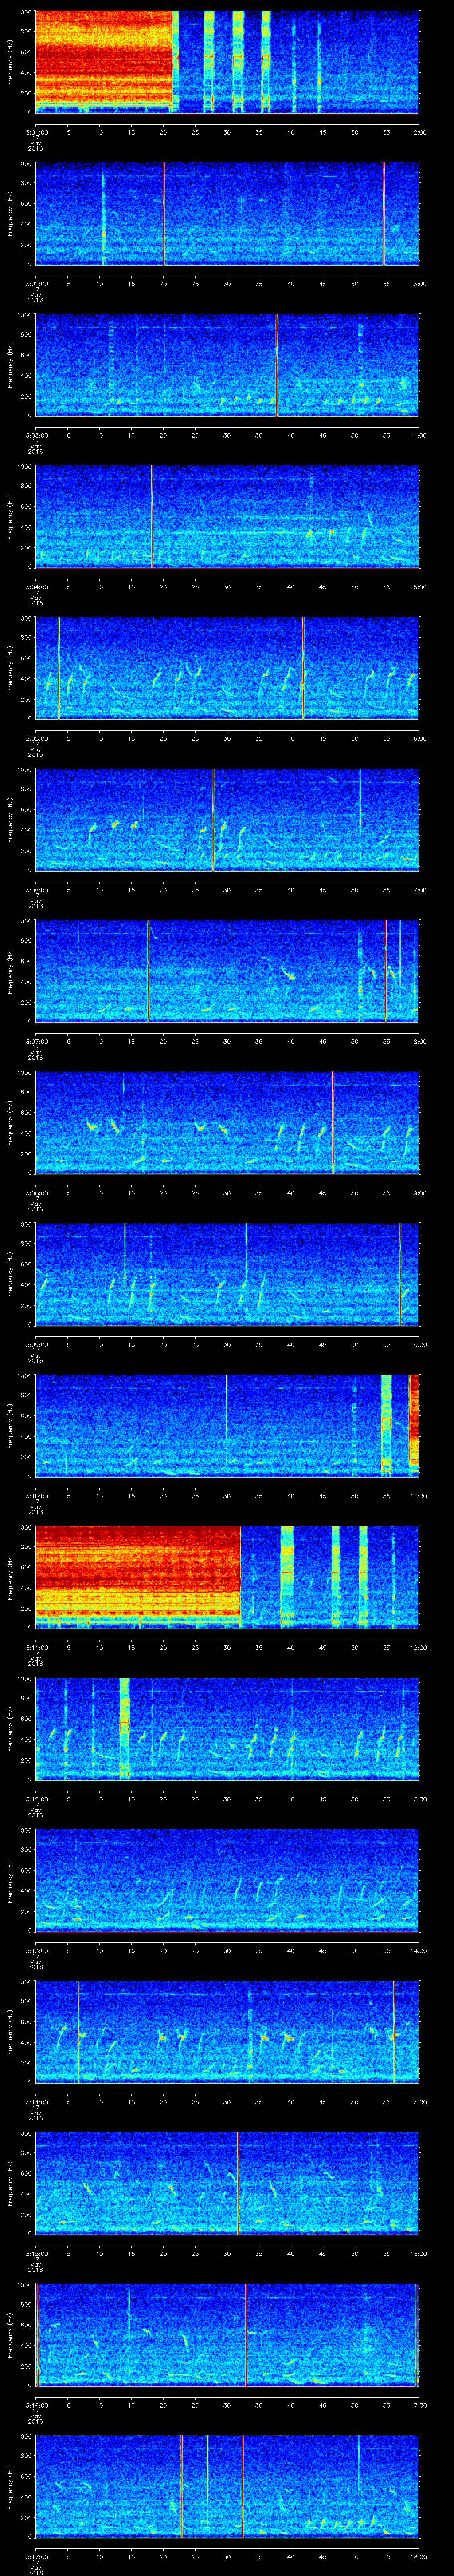Viewport: 454px width, 2576px height.
Task: Open the spectrogram panel starting at 3:10:00
Action: coord(227,1426)
